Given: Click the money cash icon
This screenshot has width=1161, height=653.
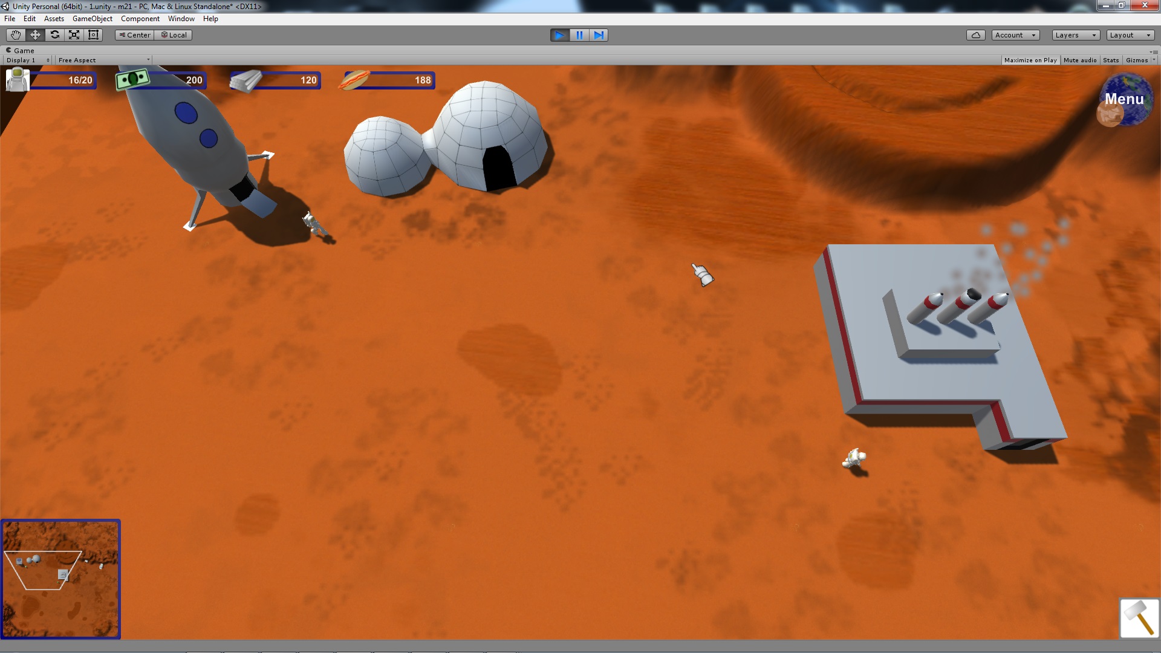Looking at the screenshot, I should click(132, 79).
